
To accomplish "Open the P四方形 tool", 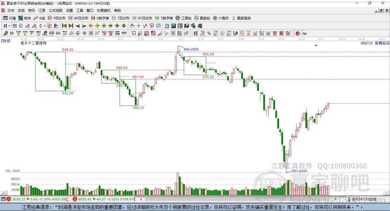I will (x=57, y=18).
